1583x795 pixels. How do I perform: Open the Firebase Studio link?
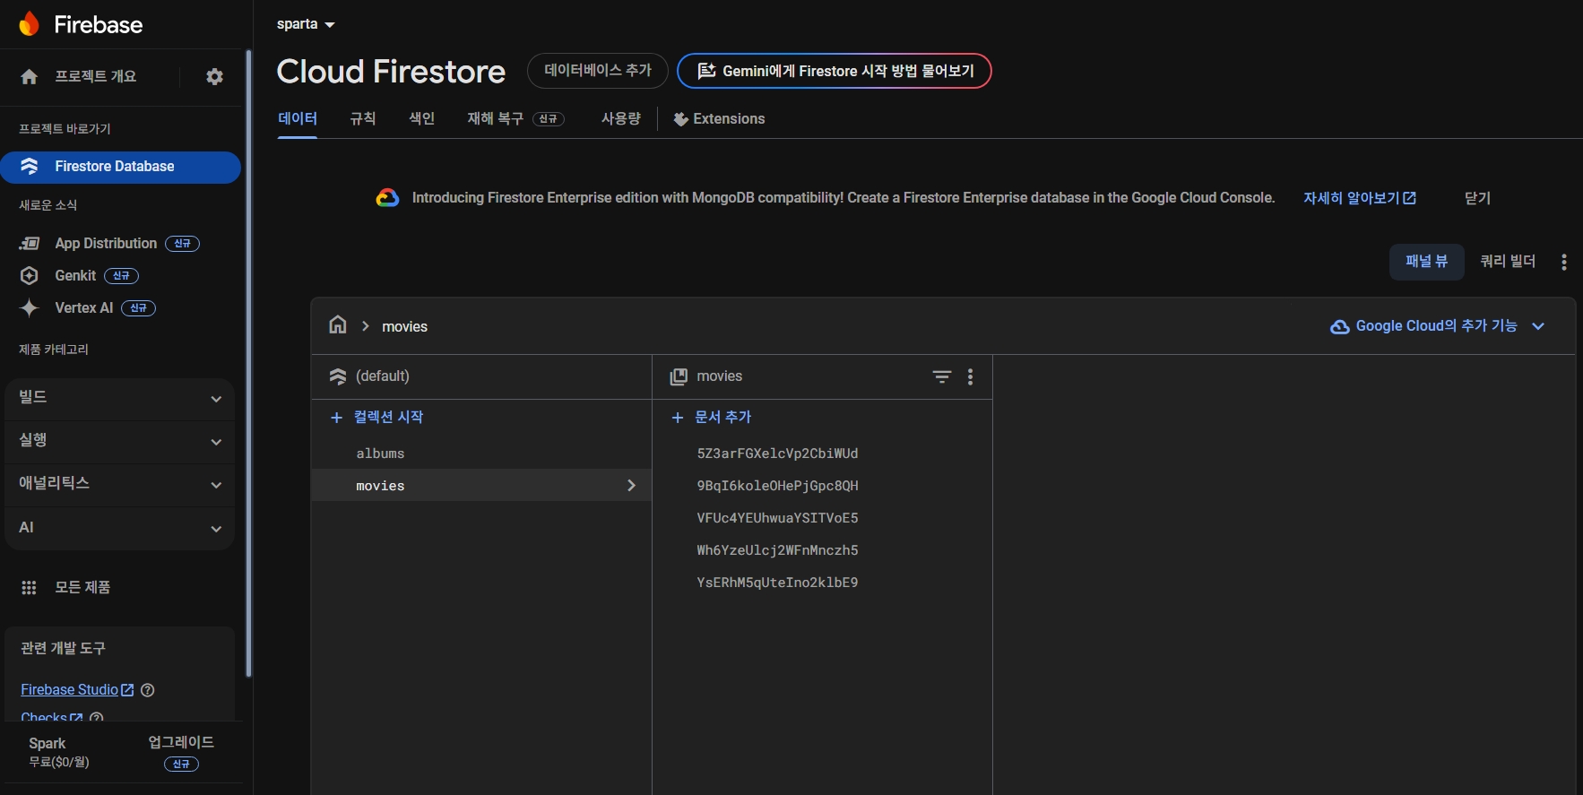77,690
